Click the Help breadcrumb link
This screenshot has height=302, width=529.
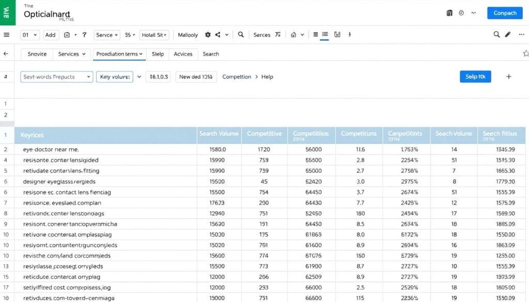(267, 77)
